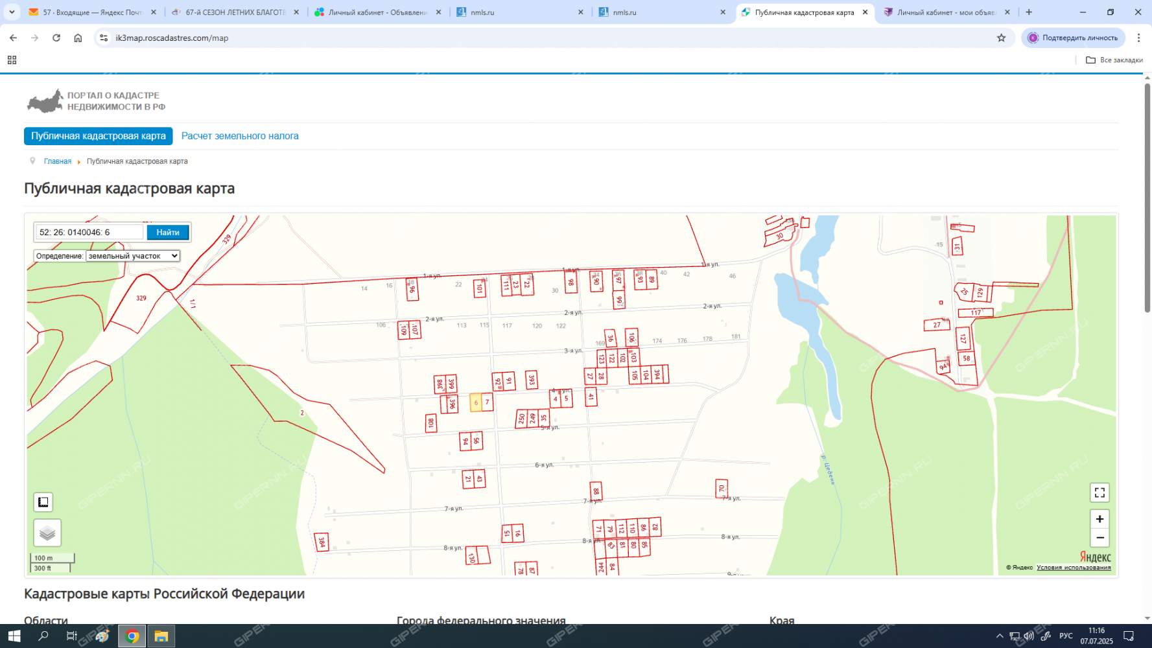Select parcel 329 on the map
Screen dimensions: 1152x648
pyautogui.click(x=141, y=298)
